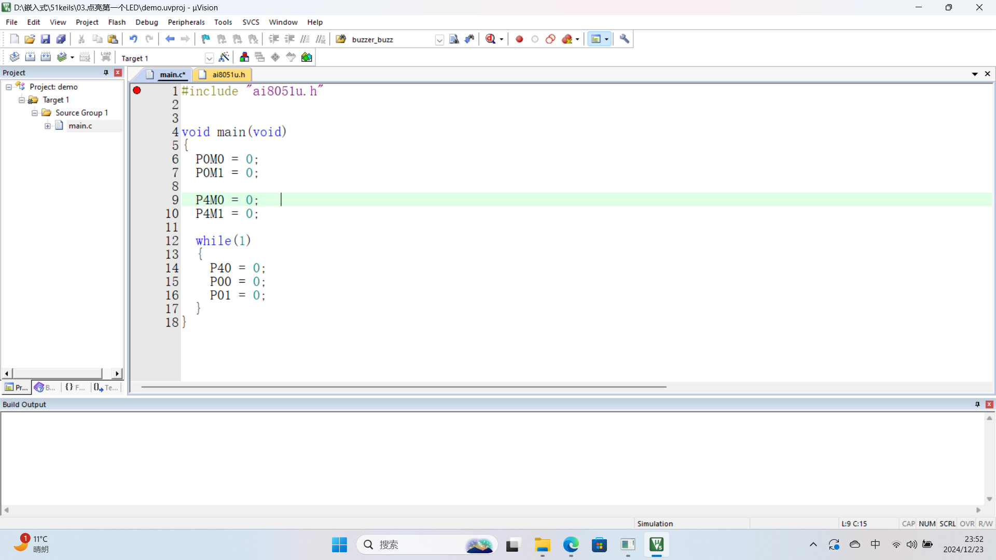Open the editor tab list dropdown
Screen dimensions: 996x560
point(975,74)
